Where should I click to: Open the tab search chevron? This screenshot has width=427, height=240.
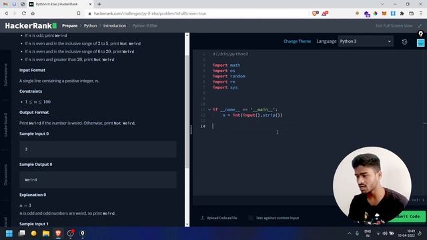[382, 4]
